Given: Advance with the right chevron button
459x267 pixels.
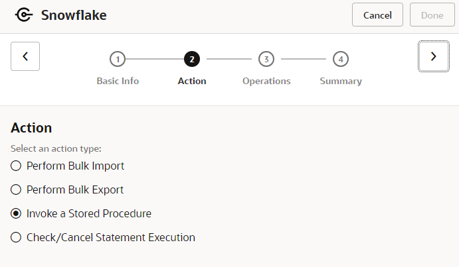Looking at the screenshot, I should coord(434,56).
